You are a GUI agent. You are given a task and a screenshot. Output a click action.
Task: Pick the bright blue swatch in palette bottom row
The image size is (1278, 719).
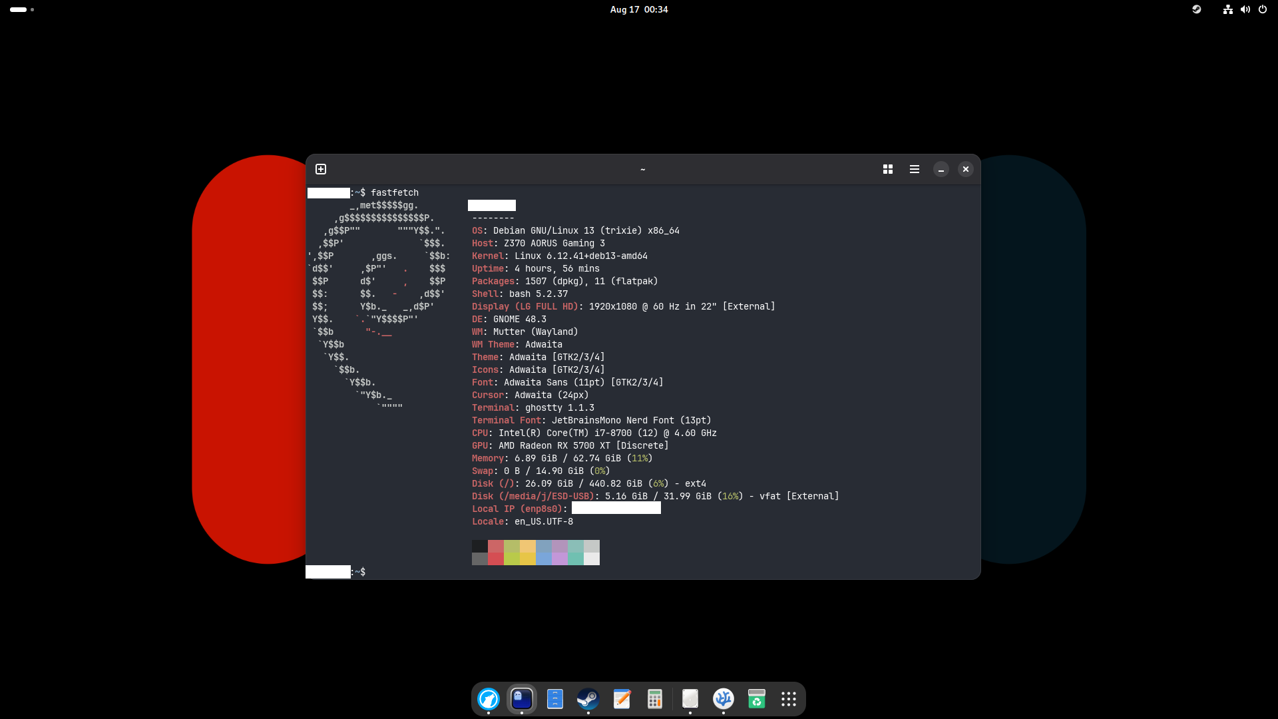point(544,559)
